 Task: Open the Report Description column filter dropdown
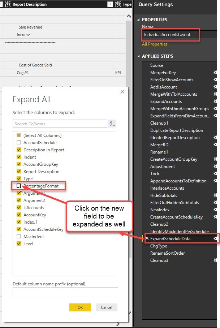tap(110, 4)
